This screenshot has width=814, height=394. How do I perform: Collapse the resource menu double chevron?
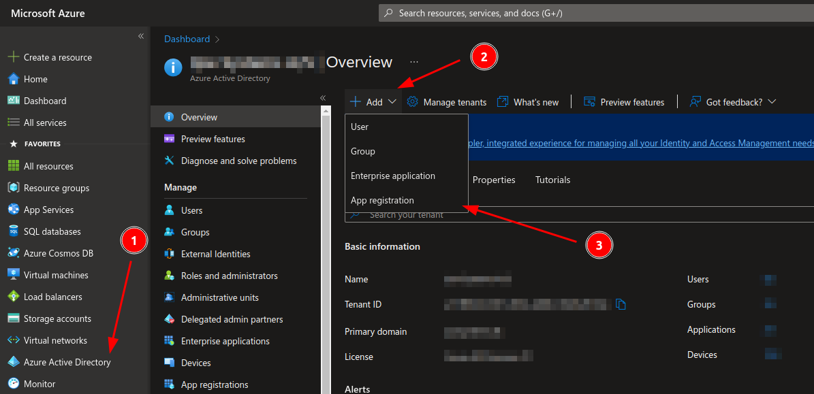pos(322,98)
